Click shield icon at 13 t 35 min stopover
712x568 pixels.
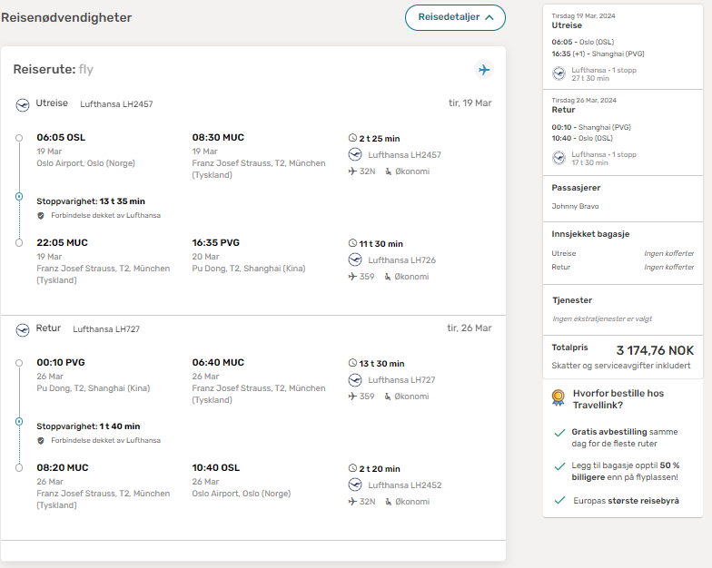41,216
